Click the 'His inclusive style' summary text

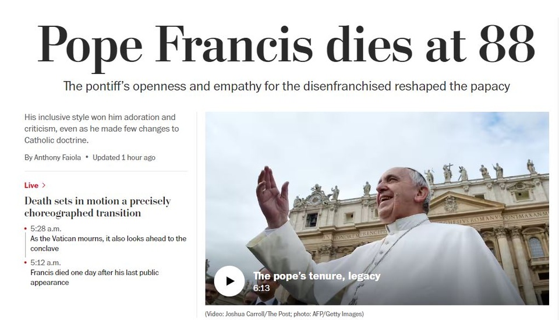101,128
